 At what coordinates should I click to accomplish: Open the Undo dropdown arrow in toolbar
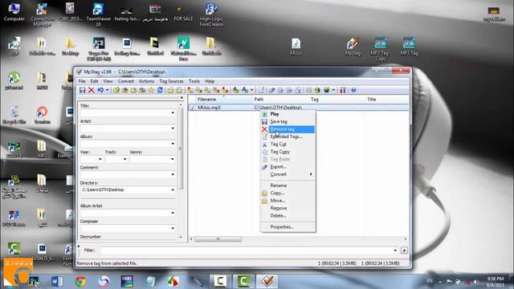[x=107, y=90]
